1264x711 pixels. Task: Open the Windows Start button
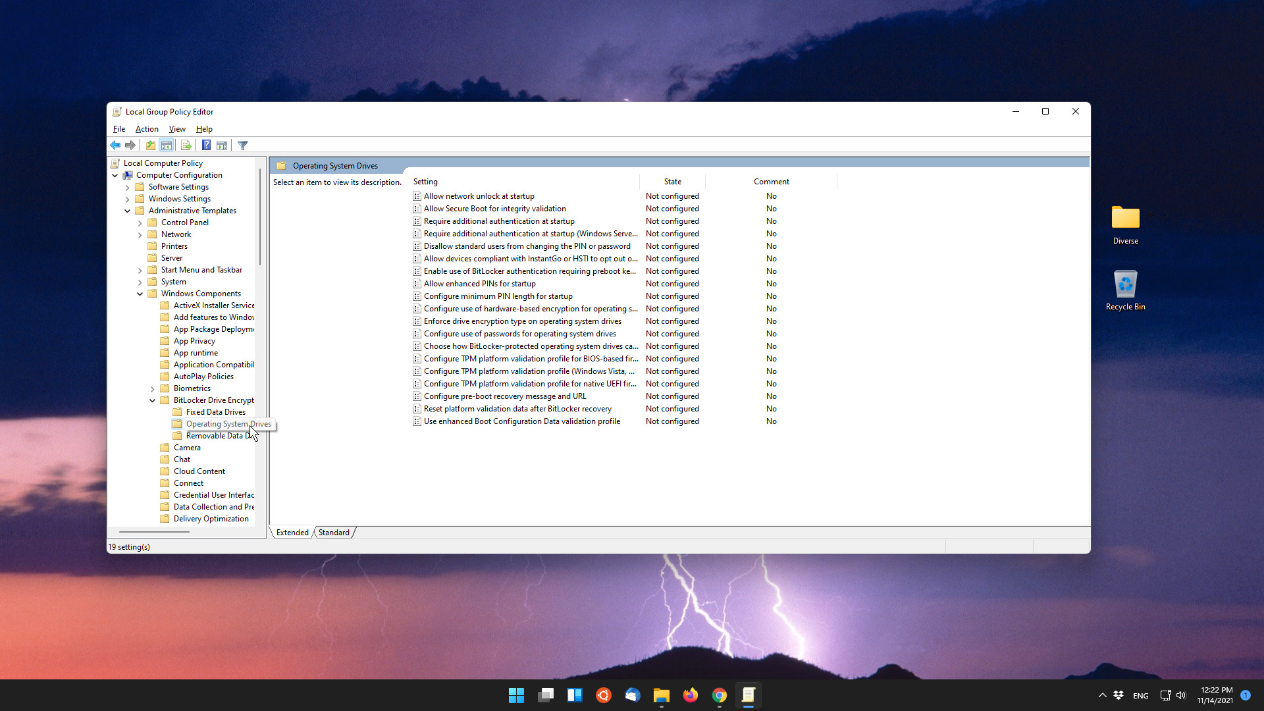[517, 695]
